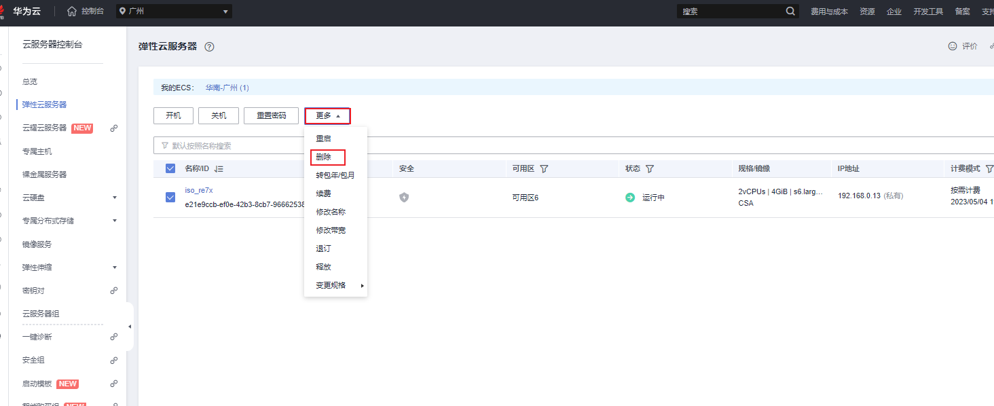
Task: Click the filter icon beside 状态 column header
Action: (648, 168)
